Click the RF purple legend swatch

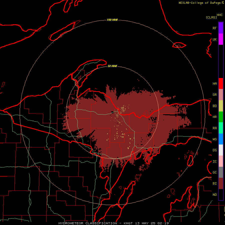[221, 28]
